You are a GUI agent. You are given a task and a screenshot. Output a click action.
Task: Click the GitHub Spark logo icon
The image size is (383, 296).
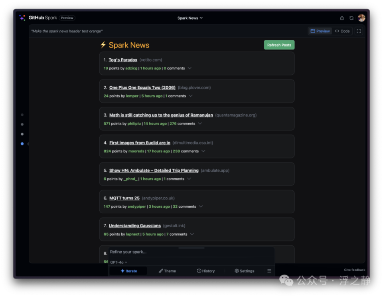22,18
